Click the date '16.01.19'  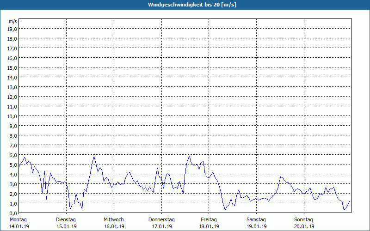(114, 226)
